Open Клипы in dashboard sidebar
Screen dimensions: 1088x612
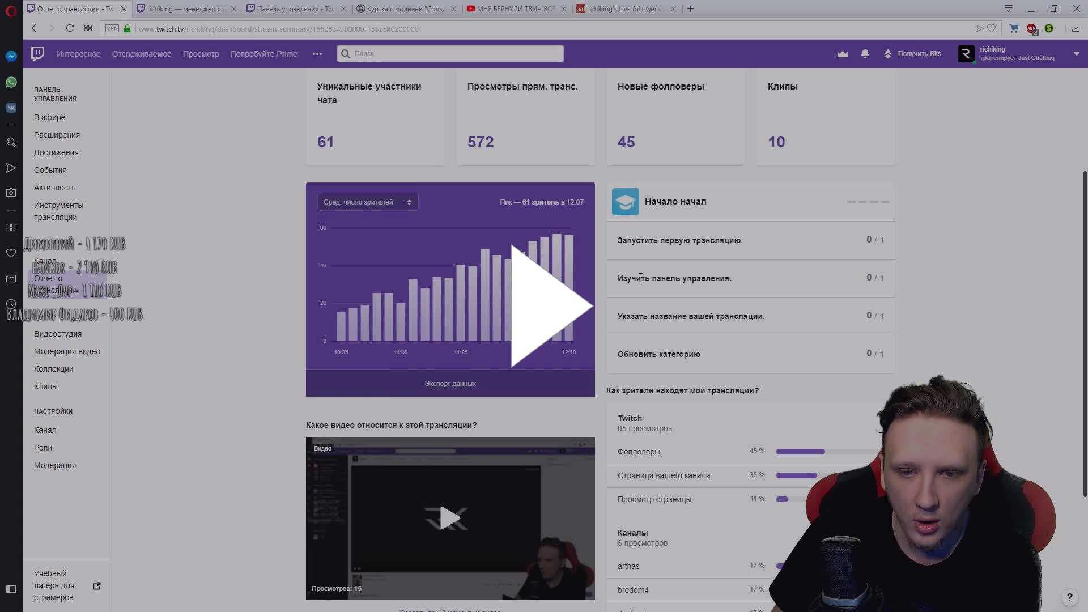point(45,386)
